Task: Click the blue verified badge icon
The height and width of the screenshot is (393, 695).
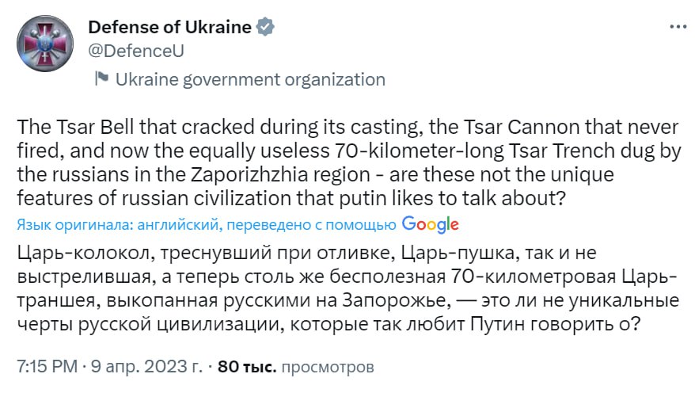Action: (265, 27)
